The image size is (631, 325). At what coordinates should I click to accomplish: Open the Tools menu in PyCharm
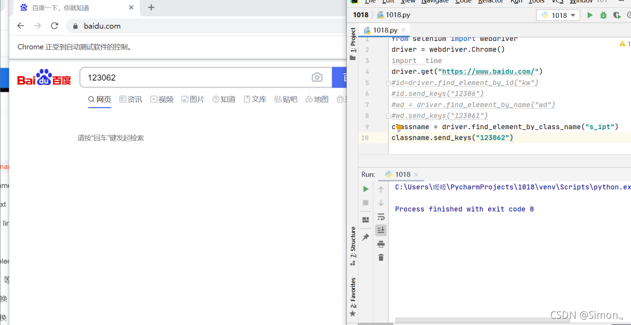[536, 2]
